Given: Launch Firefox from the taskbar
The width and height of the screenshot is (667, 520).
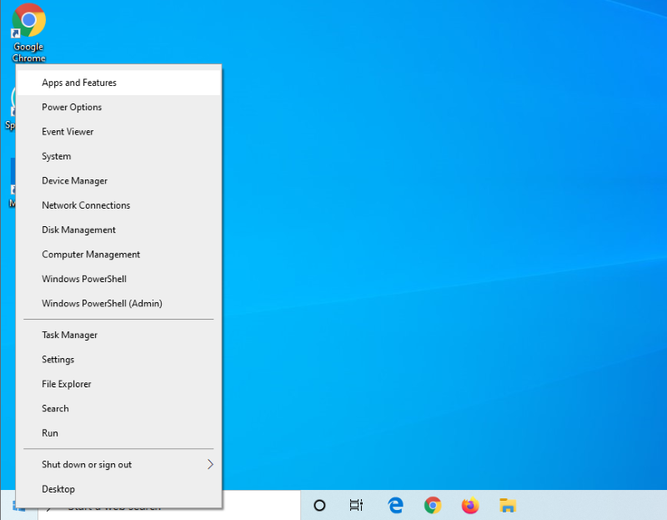Looking at the screenshot, I should click(x=470, y=505).
